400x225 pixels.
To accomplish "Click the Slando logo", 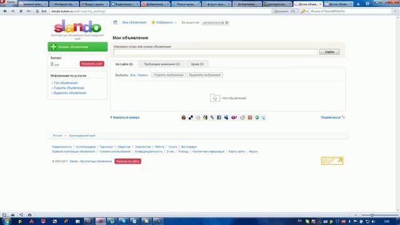I will 77,26.
